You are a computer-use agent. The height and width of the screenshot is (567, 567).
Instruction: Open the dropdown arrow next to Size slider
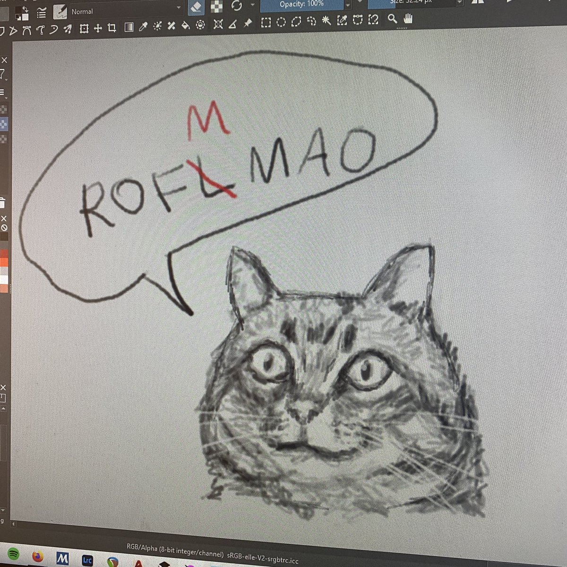tap(460, 3)
